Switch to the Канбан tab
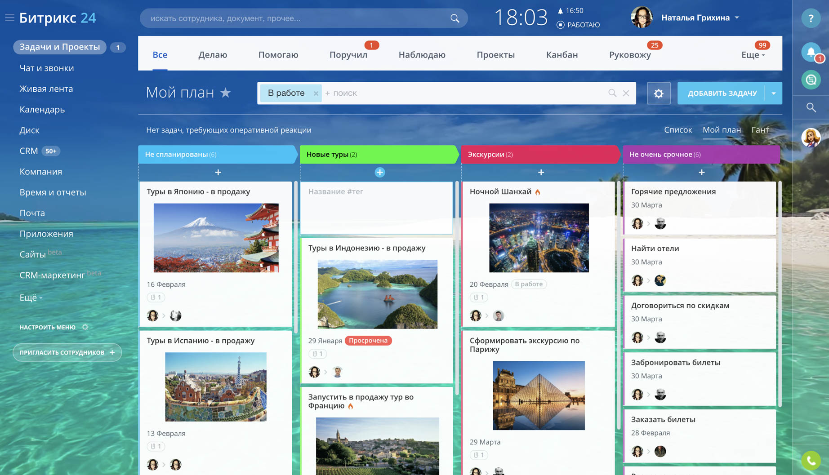The image size is (829, 475). (562, 54)
